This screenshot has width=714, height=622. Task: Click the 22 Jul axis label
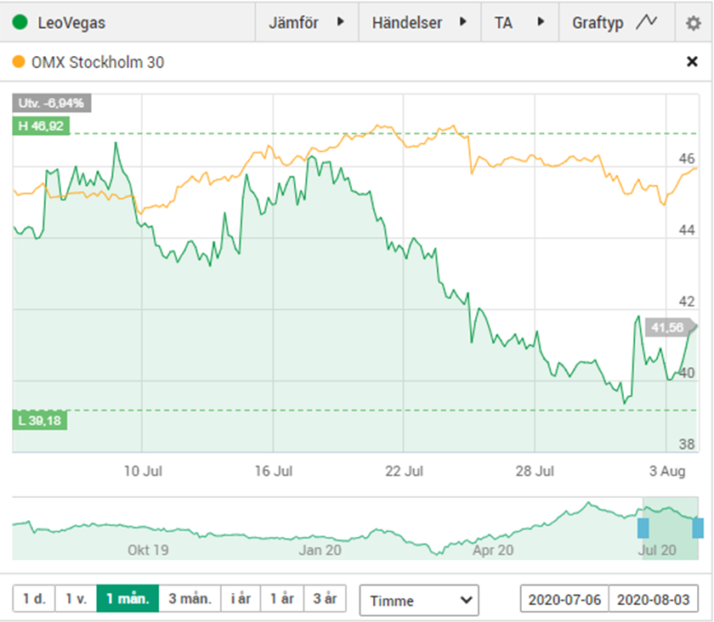tap(404, 471)
